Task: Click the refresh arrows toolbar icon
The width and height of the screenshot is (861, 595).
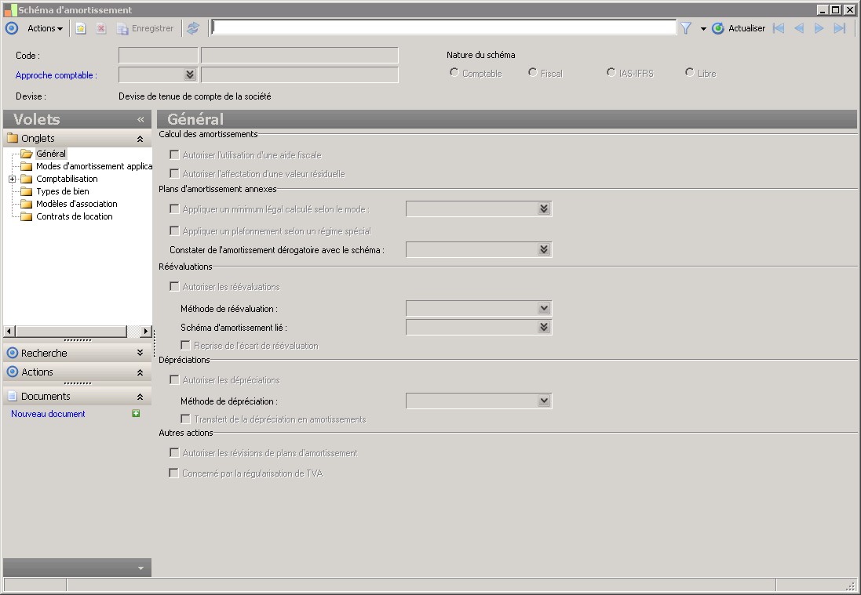Action: click(193, 28)
